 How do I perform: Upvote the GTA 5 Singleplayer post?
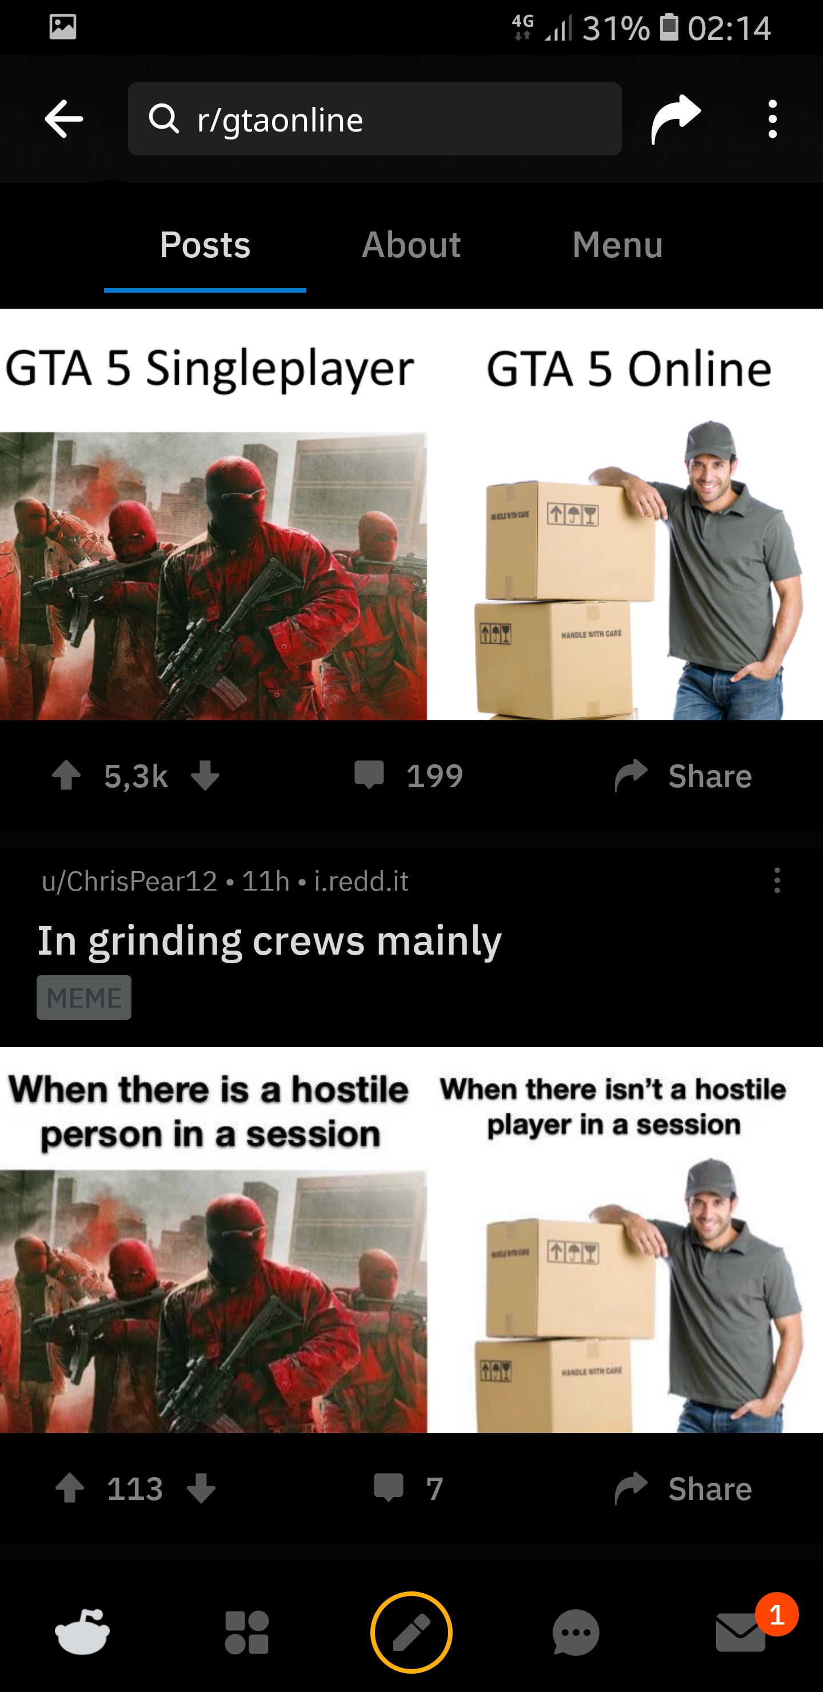(x=66, y=775)
